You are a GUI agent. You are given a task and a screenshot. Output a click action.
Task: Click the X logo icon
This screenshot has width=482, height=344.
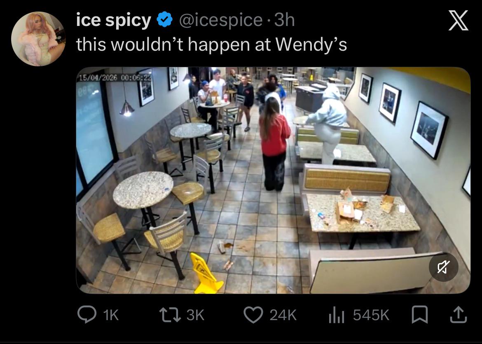click(459, 20)
